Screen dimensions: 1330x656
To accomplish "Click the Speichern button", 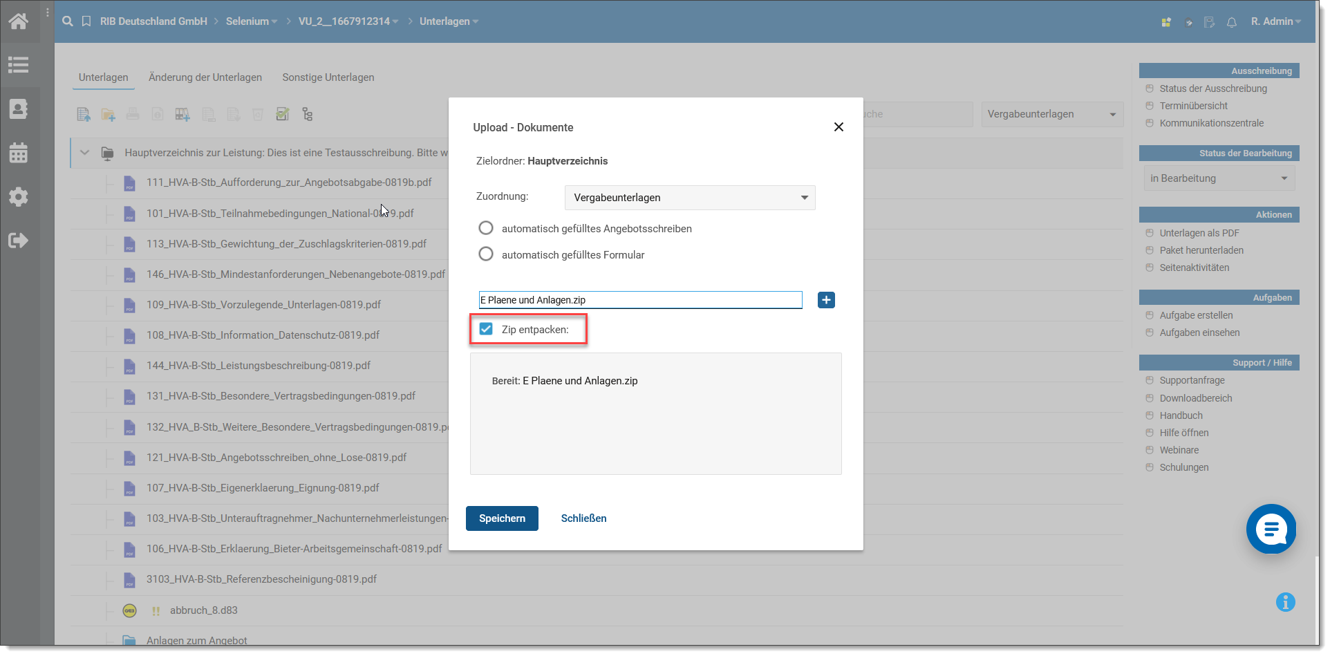I will 502,518.
